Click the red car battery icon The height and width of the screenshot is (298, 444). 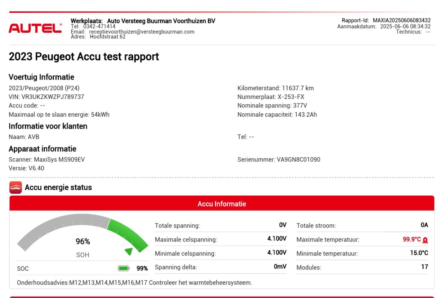(x=16, y=187)
